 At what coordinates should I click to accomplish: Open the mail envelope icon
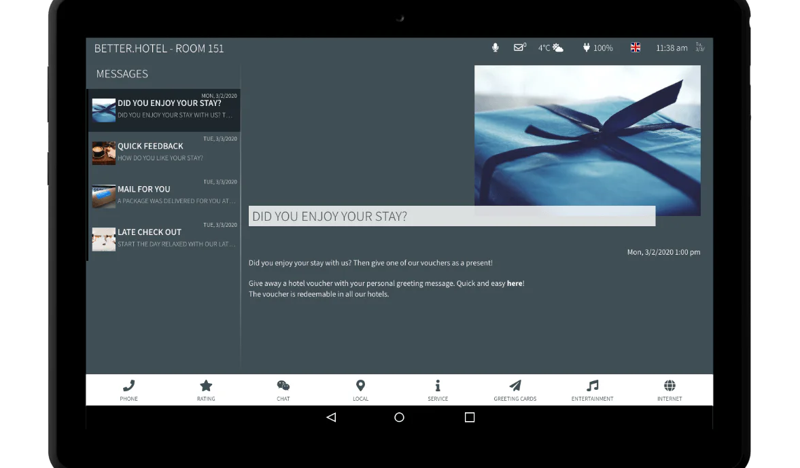point(519,47)
